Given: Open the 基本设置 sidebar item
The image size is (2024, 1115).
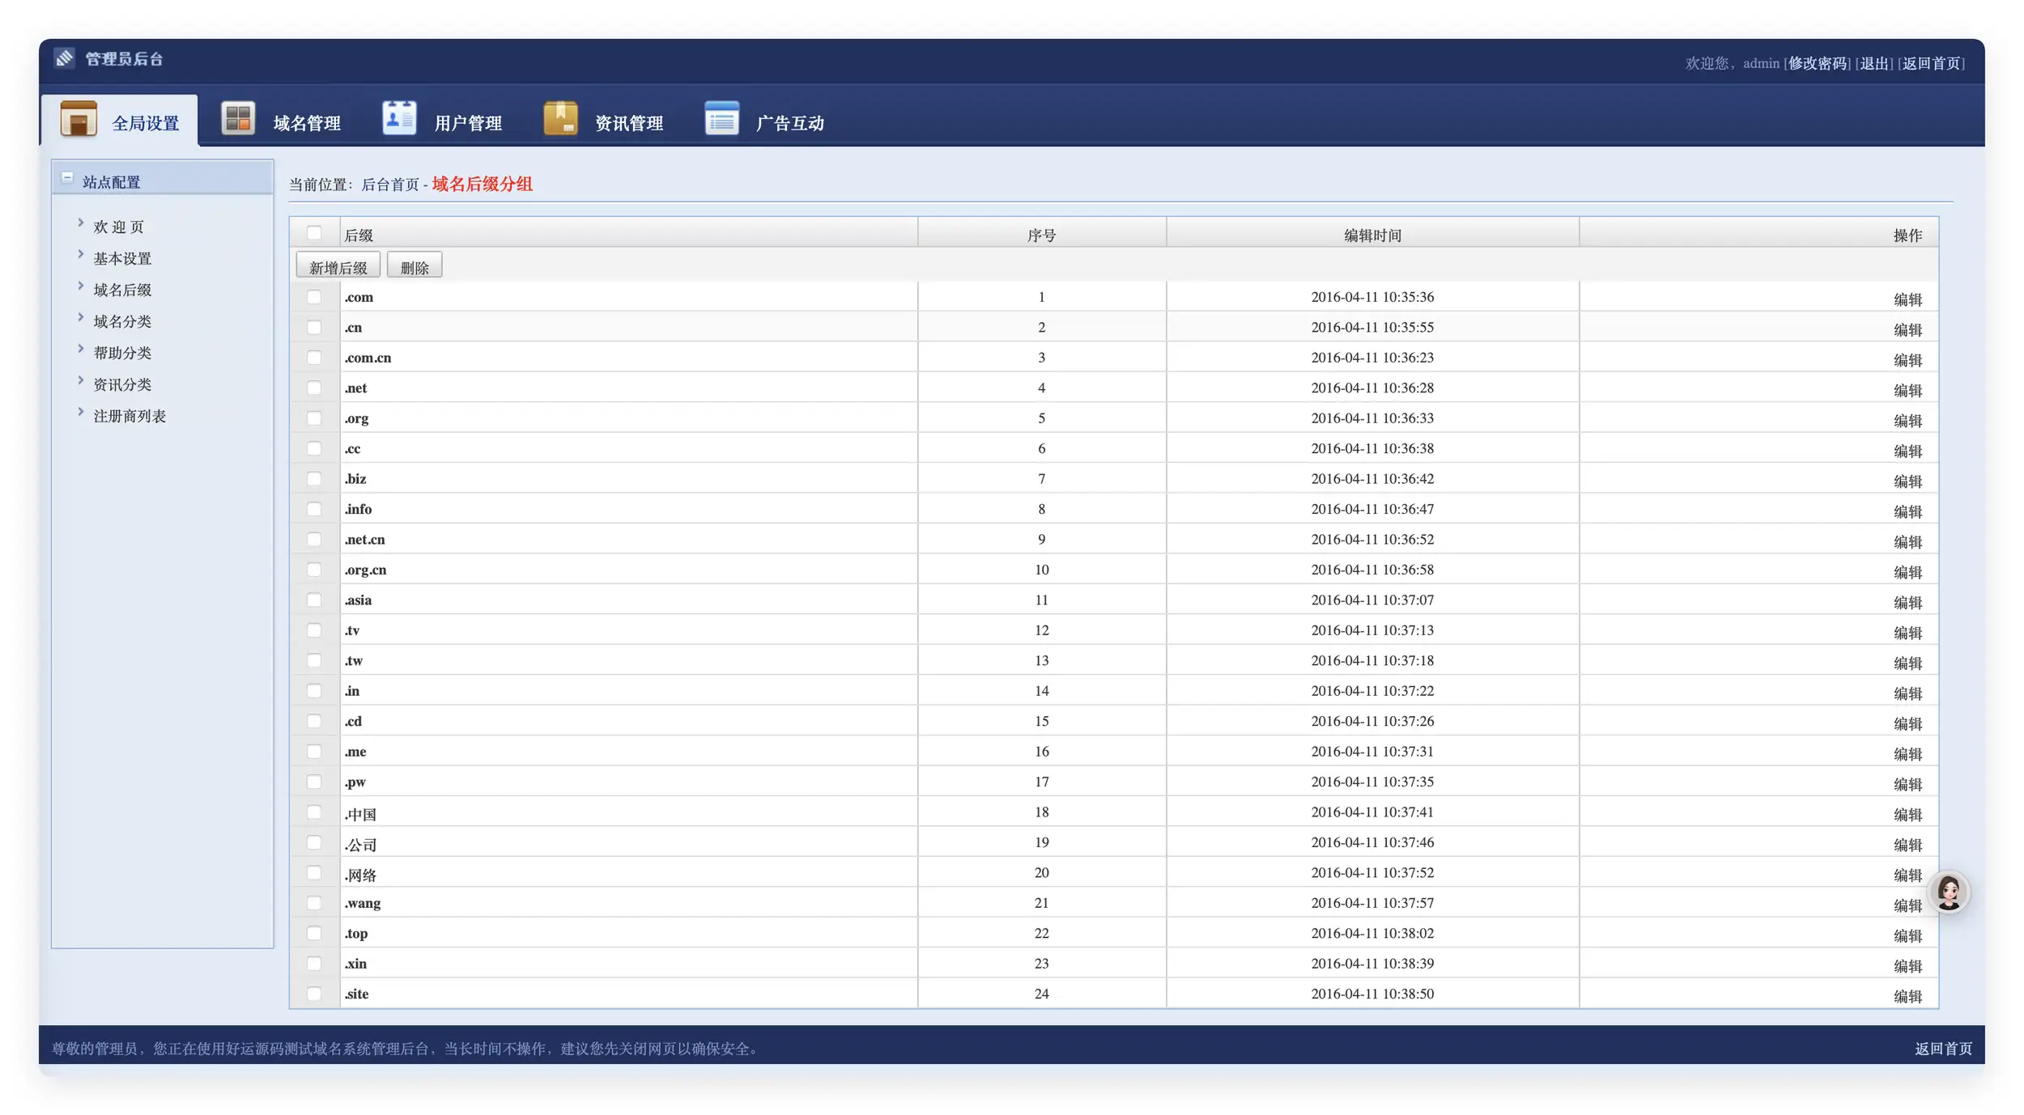Looking at the screenshot, I should [x=122, y=259].
